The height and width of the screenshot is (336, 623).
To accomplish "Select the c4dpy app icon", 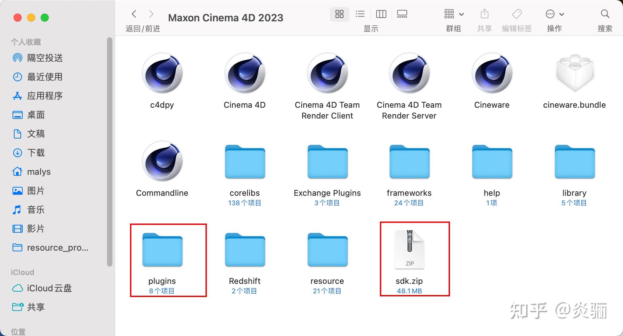I will [162, 73].
